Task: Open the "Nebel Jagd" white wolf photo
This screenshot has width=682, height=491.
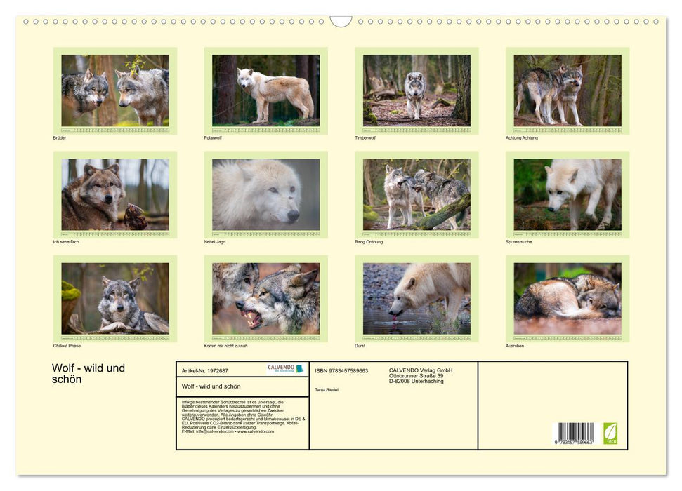Action: (x=265, y=195)
